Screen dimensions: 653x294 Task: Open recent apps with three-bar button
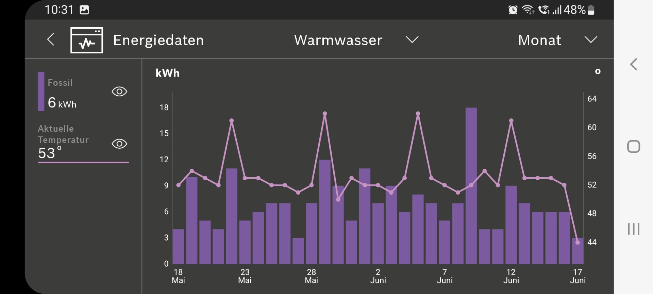click(x=633, y=229)
